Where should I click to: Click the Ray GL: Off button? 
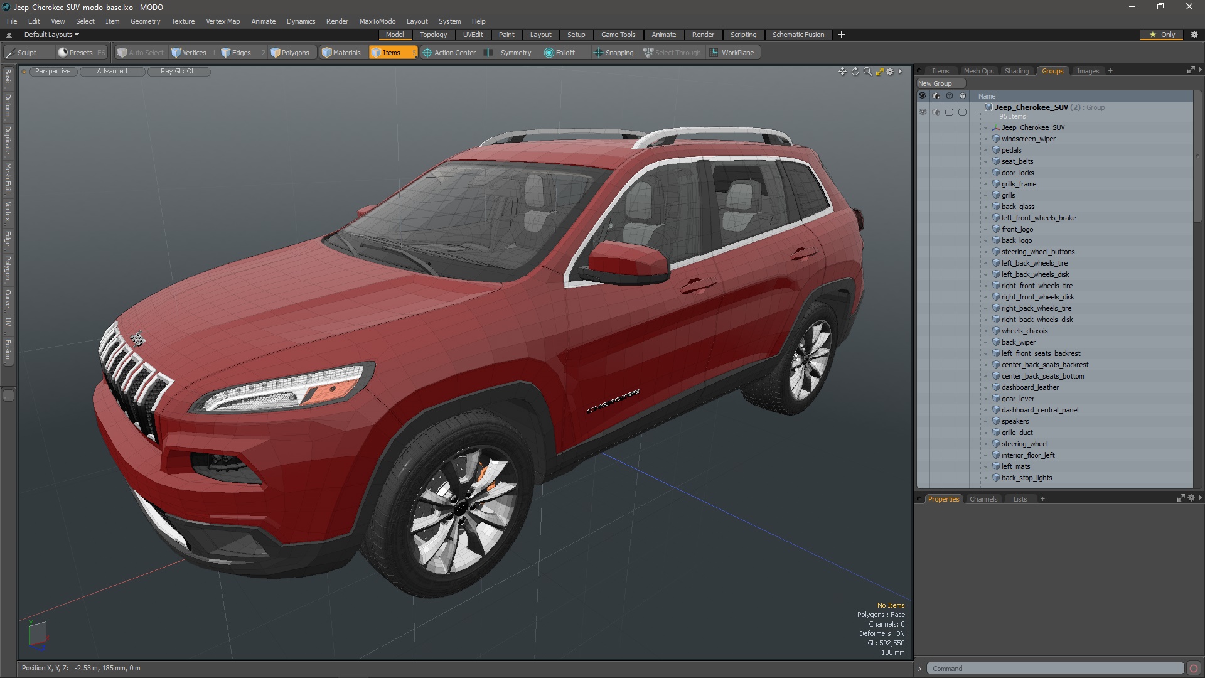178,71
